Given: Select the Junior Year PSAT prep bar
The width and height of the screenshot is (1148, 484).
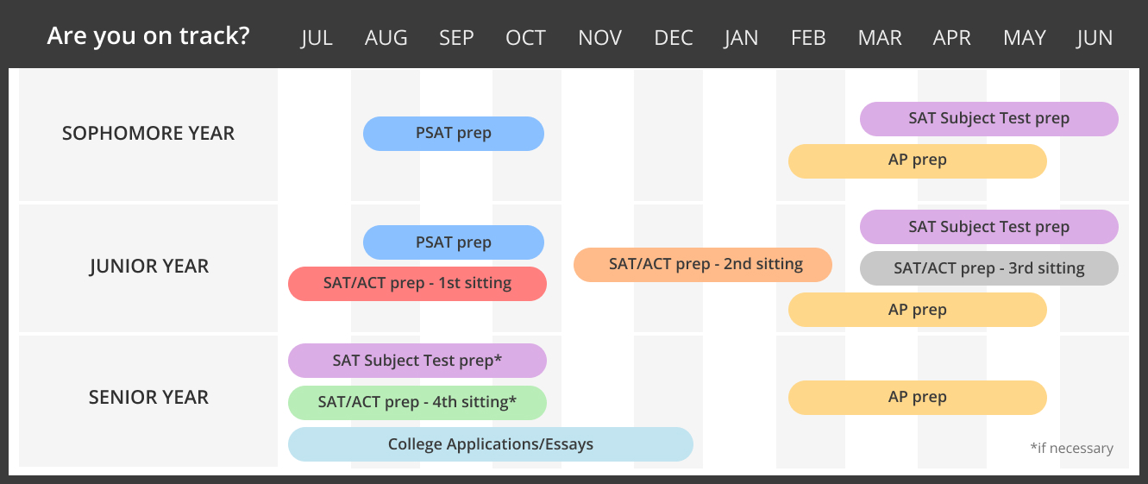Looking at the screenshot, I should coord(454,242).
